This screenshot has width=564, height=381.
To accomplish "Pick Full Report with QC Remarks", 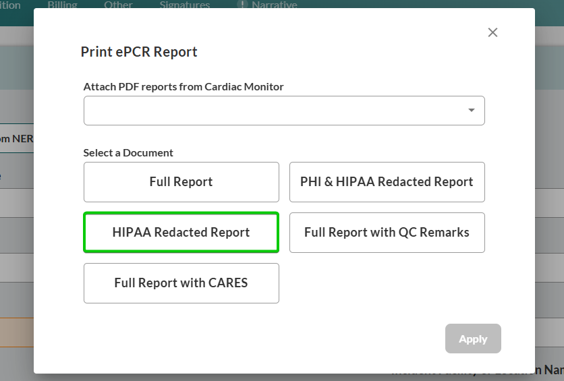I will [x=387, y=233].
